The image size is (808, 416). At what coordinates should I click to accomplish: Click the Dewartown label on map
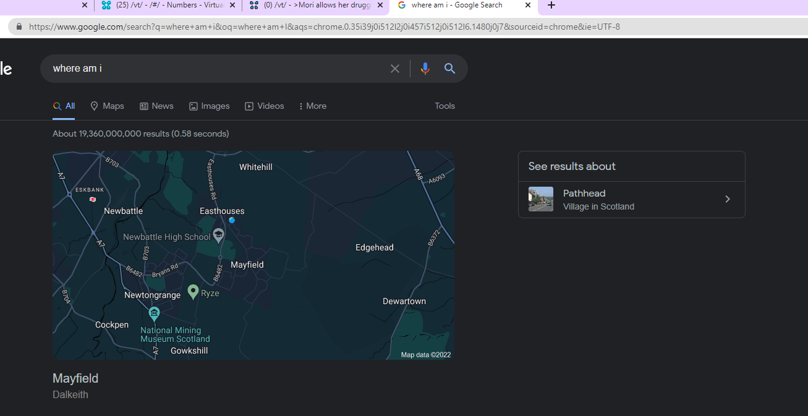point(404,302)
